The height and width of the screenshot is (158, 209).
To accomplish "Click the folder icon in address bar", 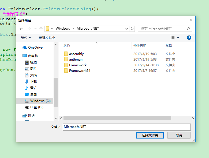I will (48, 29).
